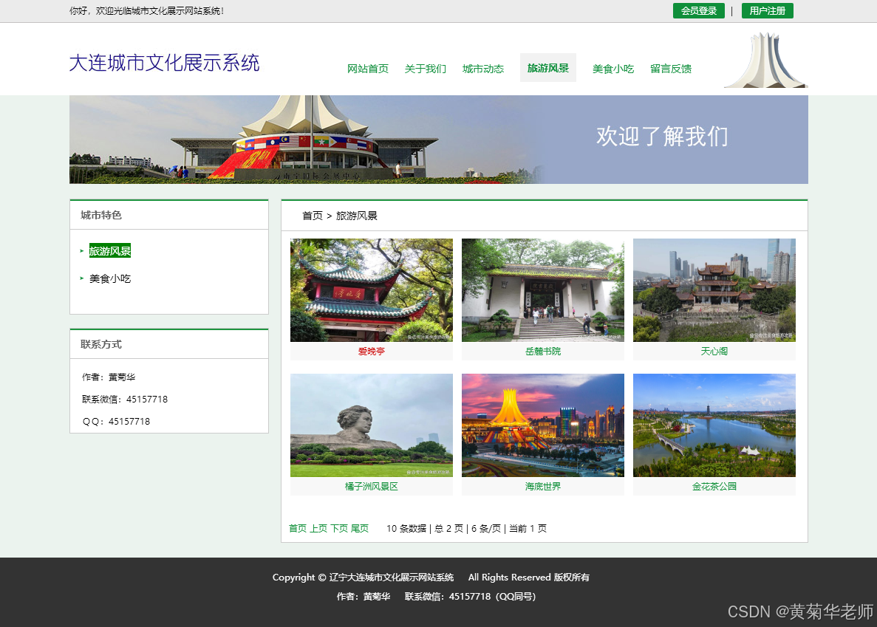This screenshot has width=877, height=627.
Task: Jump to 尾页 last page
Action: point(360,528)
